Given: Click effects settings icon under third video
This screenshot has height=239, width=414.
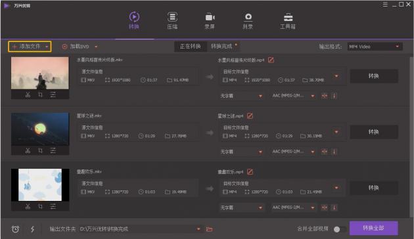Looking at the screenshot, I should pyautogui.click(x=53, y=207).
